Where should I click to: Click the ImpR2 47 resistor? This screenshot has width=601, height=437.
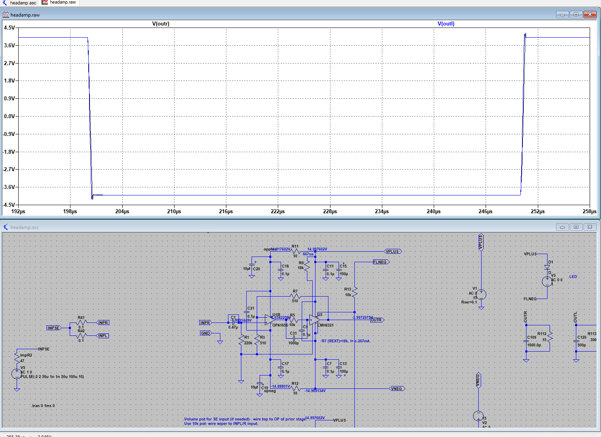click(17, 358)
